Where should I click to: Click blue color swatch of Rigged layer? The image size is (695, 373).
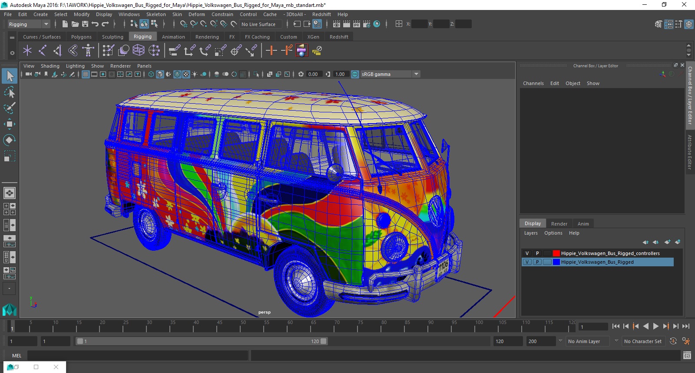pos(556,262)
